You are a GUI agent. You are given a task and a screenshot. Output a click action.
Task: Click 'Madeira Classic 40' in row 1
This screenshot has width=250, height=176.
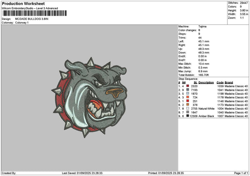[x=236, y=86]
